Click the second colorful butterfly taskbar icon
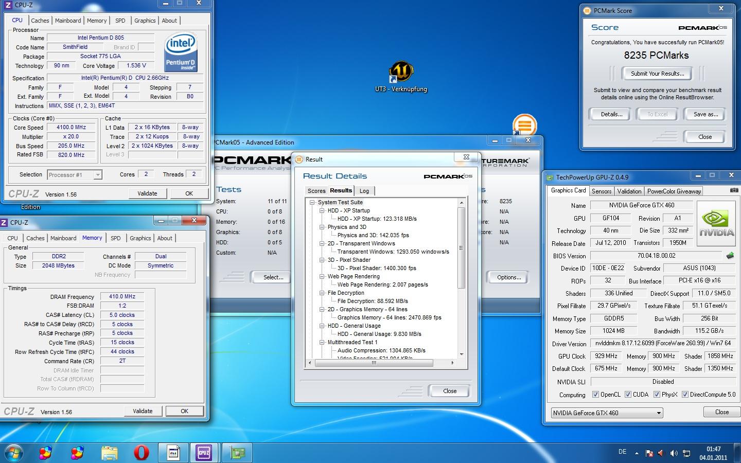The height and width of the screenshot is (463, 741). pyautogui.click(x=78, y=453)
